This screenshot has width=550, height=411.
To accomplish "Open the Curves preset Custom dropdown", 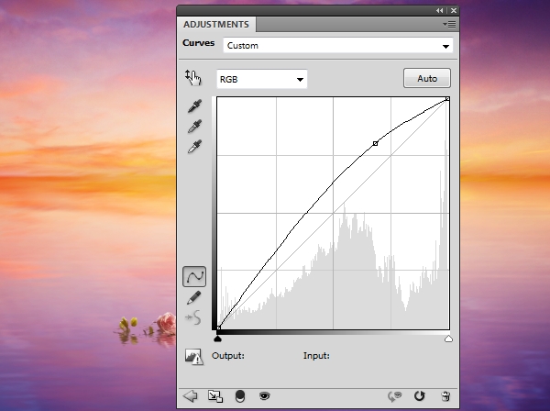I will [338, 46].
